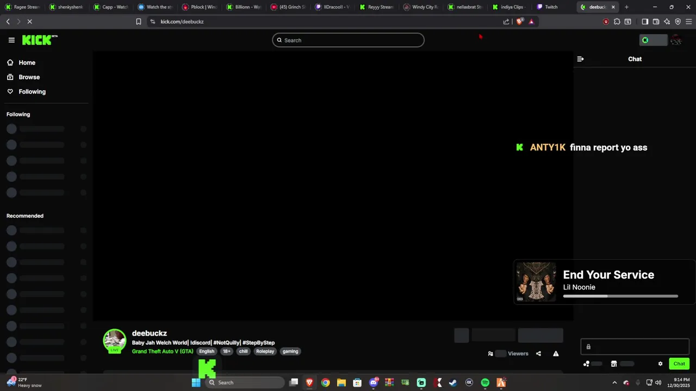This screenshot has height=391, width=696.
Task: Select the Roleplay tag
Action: (x=265, y=351)
